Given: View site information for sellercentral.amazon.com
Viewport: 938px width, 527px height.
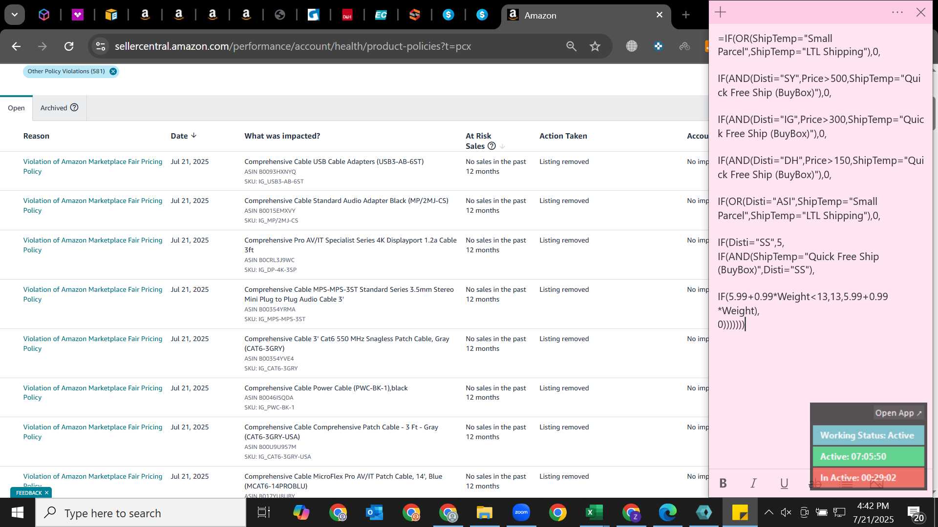Looking at the screenshot, I should coord(101,46).
